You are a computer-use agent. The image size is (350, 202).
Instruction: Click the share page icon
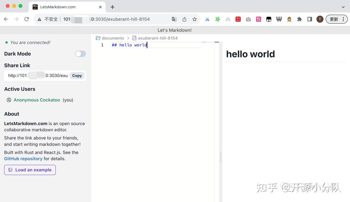tap(184, 19)
